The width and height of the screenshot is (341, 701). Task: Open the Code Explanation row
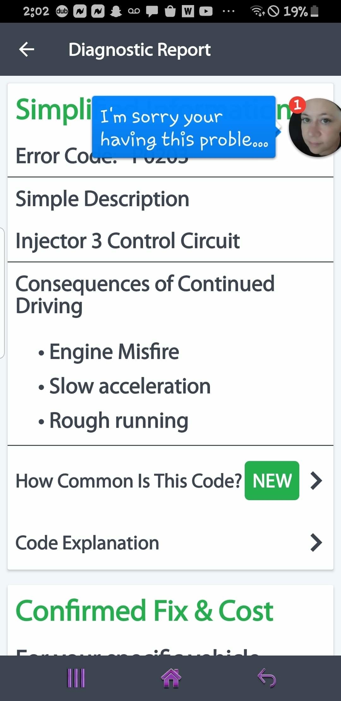(x=87, y=543)
